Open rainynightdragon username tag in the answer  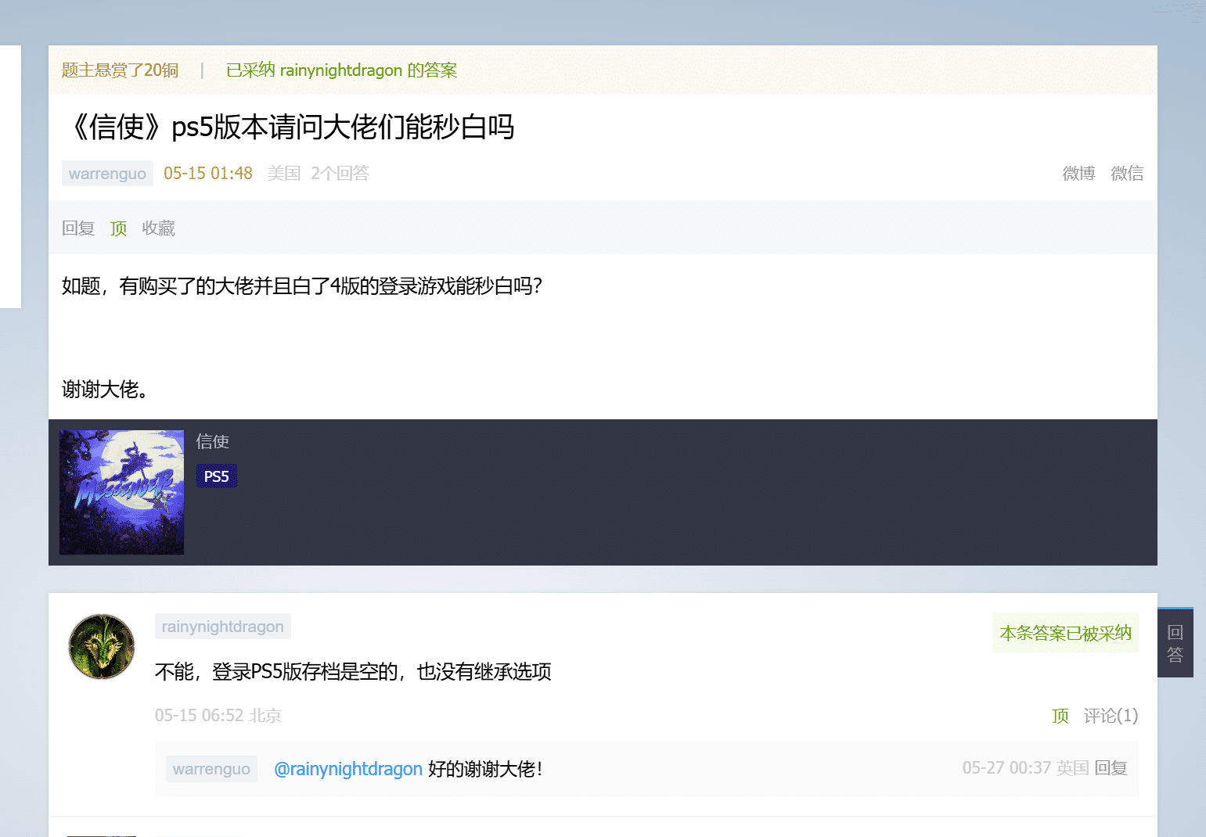(x=223, y=627)
